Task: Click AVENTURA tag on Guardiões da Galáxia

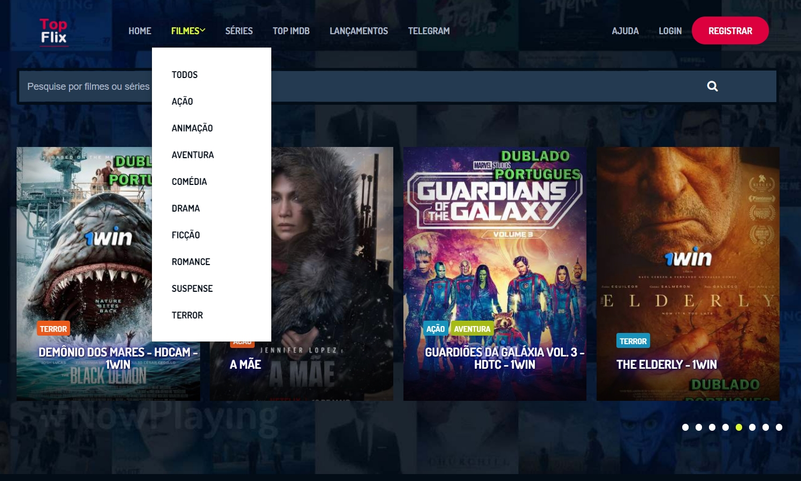Action: [472, 329]
